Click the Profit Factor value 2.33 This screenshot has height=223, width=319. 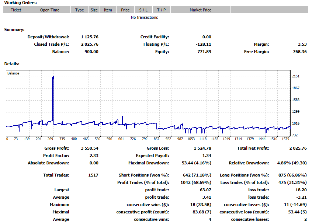click(93, 156)
